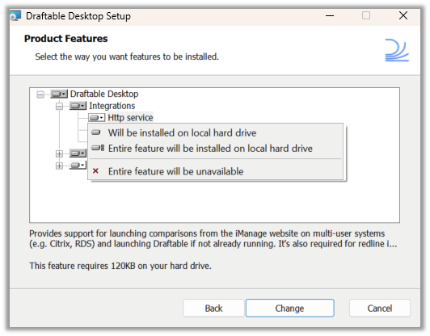Click the Back button
Screen dimensions: 430x336
pos(213,308)
